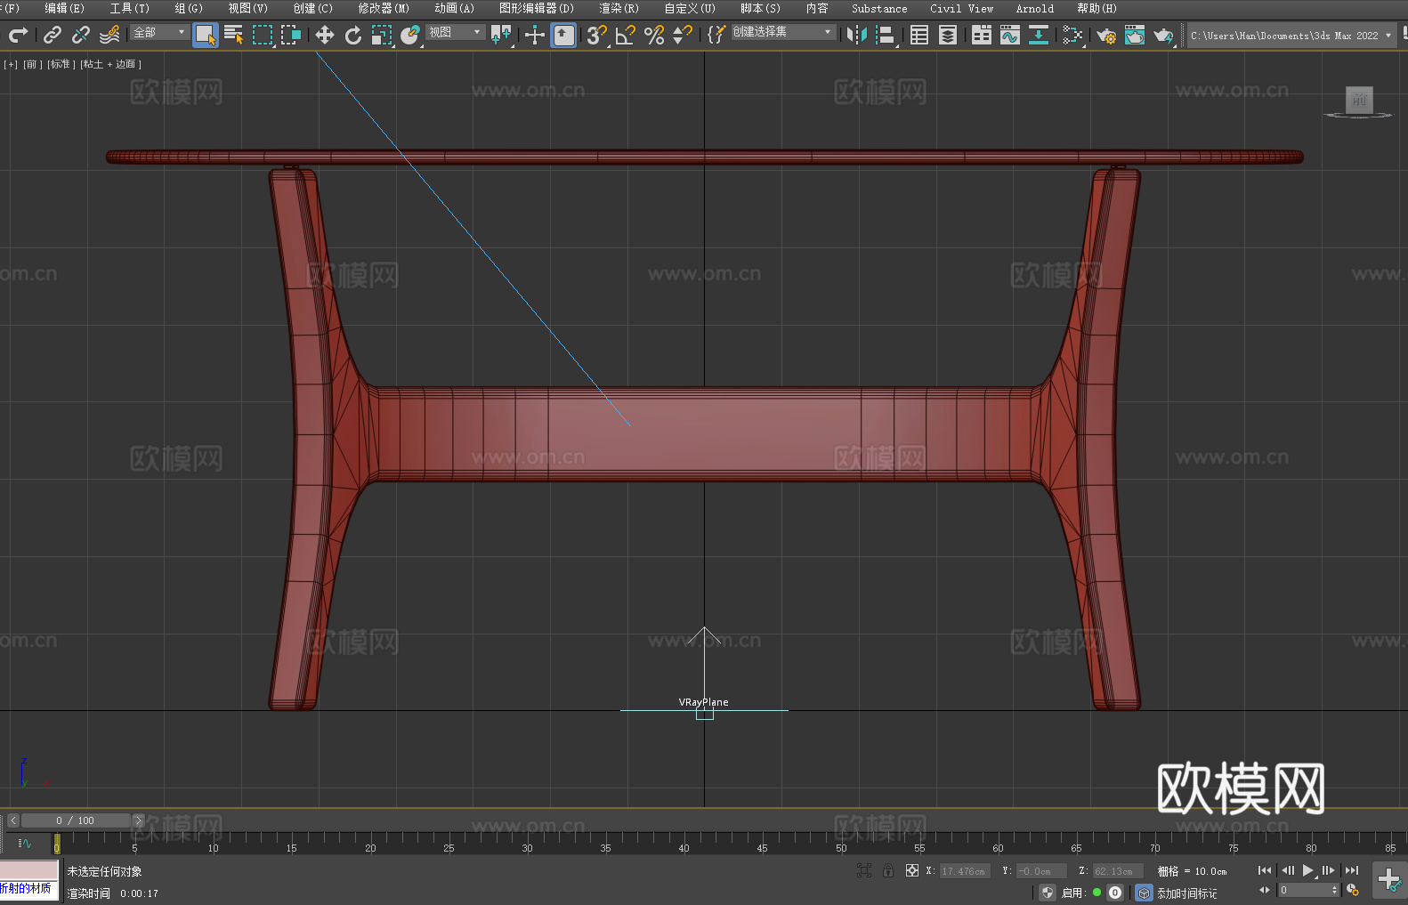Open Select by Name list icon
This screenshot has height=905, width=1408.
point(234,35)
